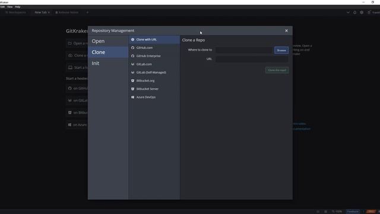Viewport: 380px width, 214px height.
Task: Open settings gear icon in toolbar
Action: point(362,12)
